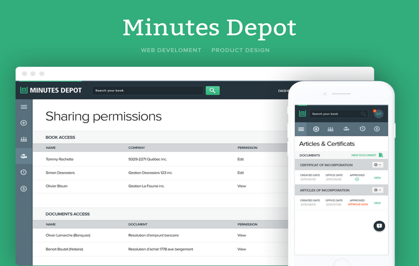Click '9329-2271 Québec inc.' company cell

pos(147,159)
